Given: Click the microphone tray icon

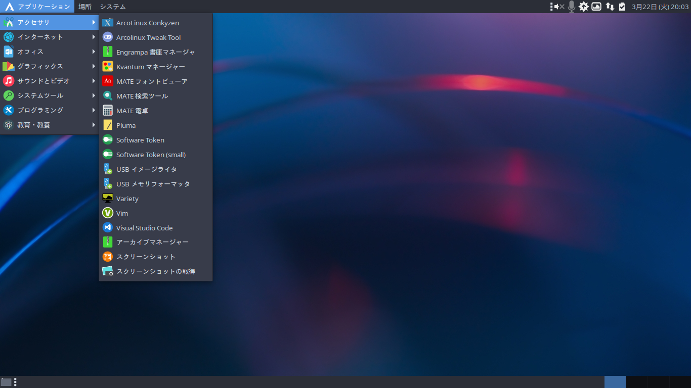Looking at the screenshot, I should [x=572, y=7].
